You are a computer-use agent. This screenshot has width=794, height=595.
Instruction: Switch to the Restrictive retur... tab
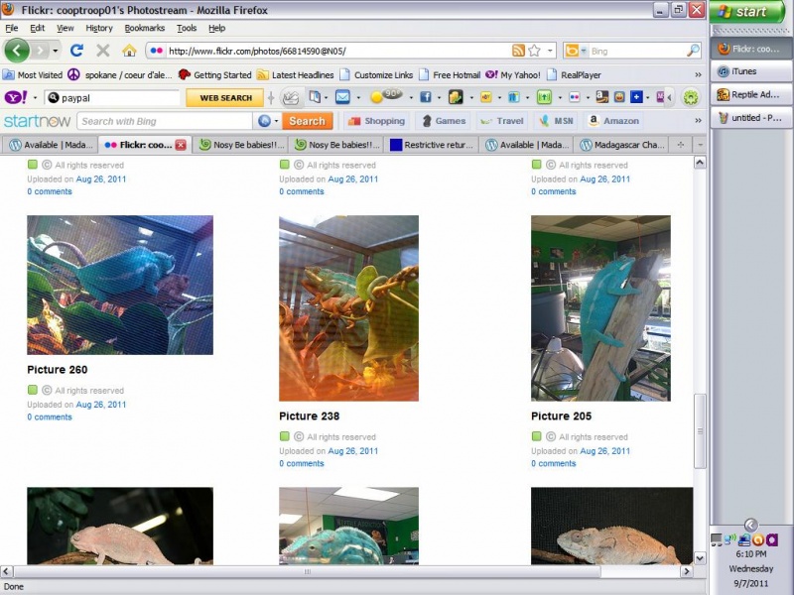click(432, 145)
